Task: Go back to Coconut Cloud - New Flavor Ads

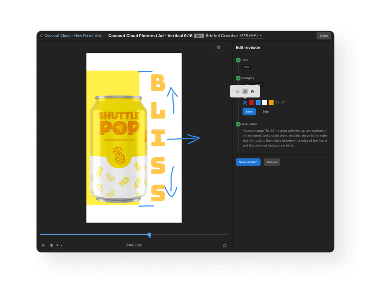Action: (73, 35)
